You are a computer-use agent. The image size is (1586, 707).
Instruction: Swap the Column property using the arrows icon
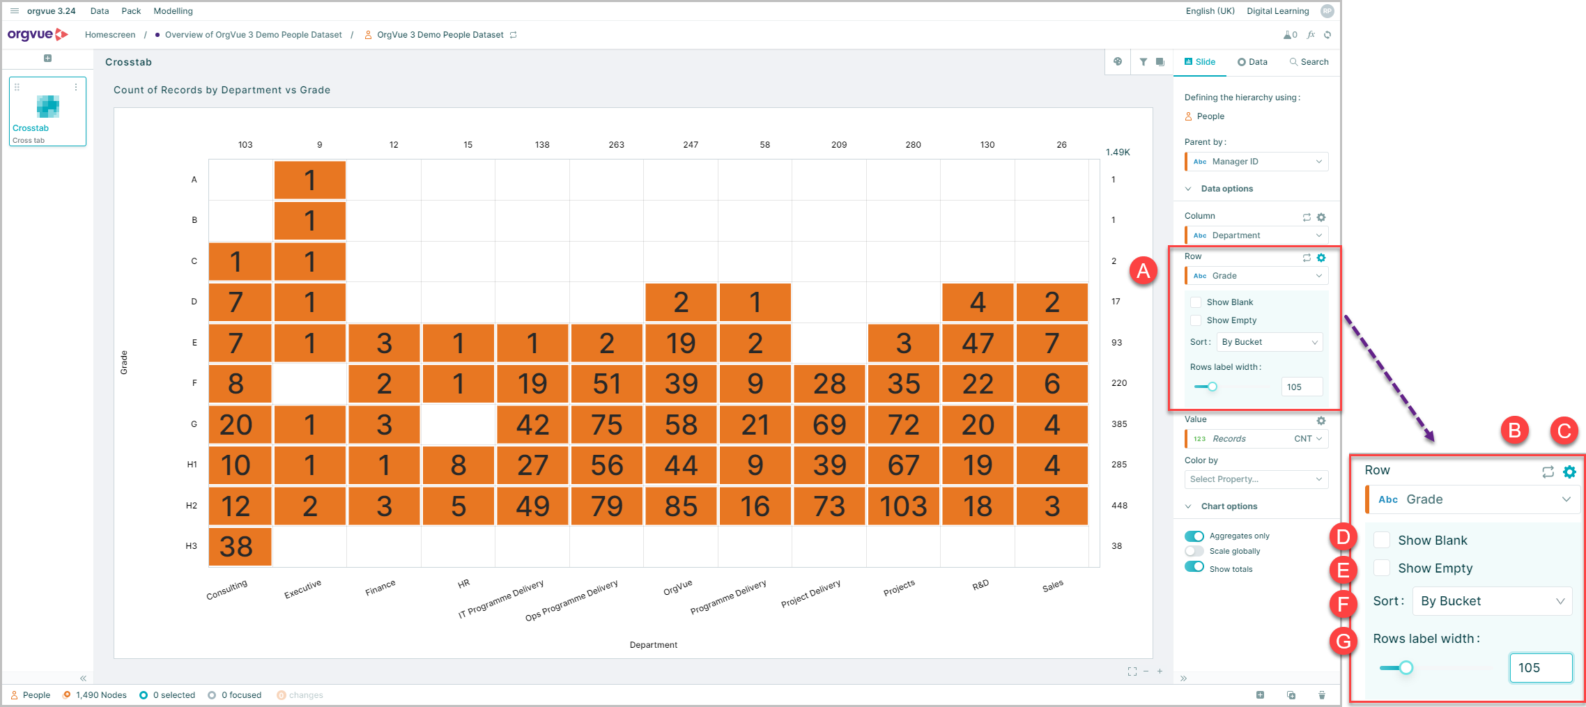coord(1307,217)
